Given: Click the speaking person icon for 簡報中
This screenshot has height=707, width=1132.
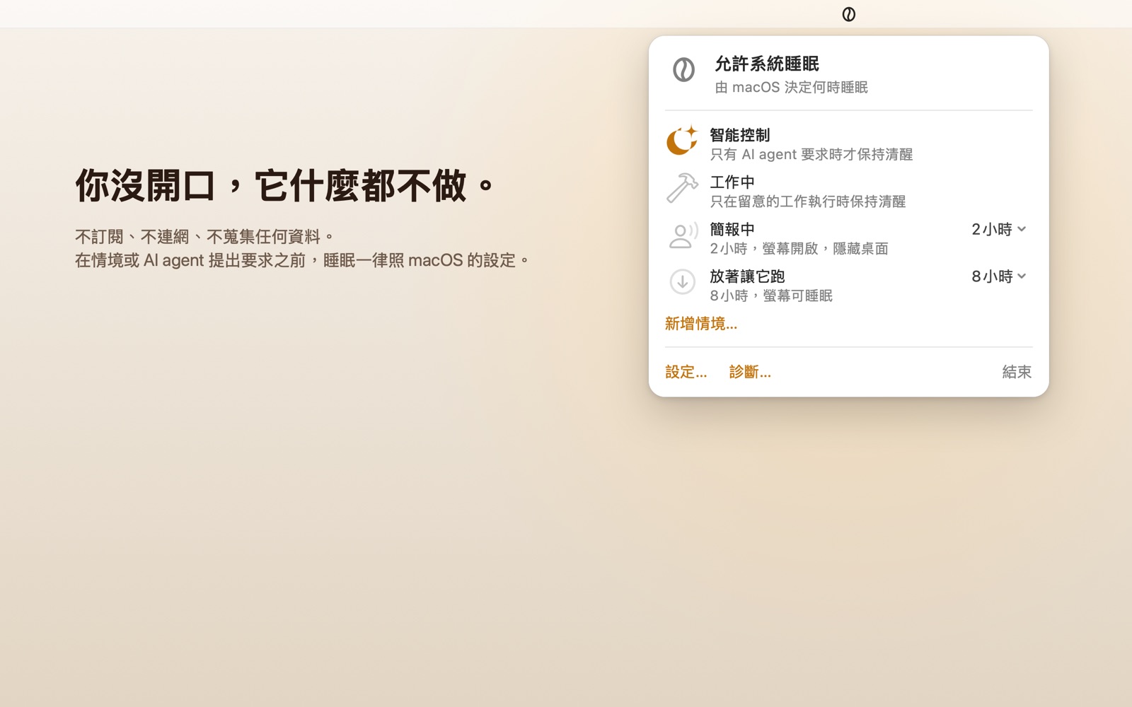Looking at the screenshot, I should coord(682,235).
